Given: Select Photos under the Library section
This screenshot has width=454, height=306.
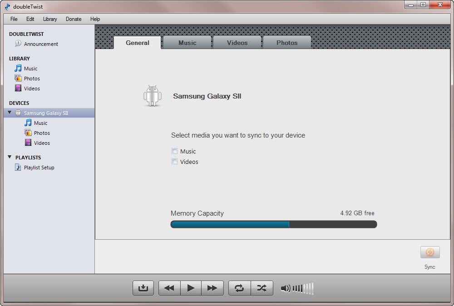Looking at the screenshot, I should click(x=32, y=79).
